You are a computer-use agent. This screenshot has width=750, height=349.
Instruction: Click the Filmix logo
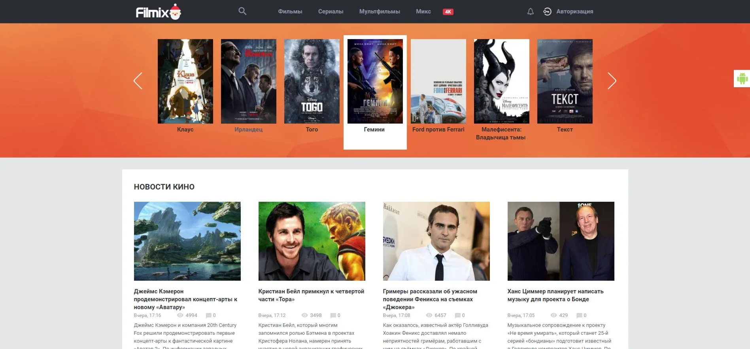pyautogui.click(x=158, y=12)
